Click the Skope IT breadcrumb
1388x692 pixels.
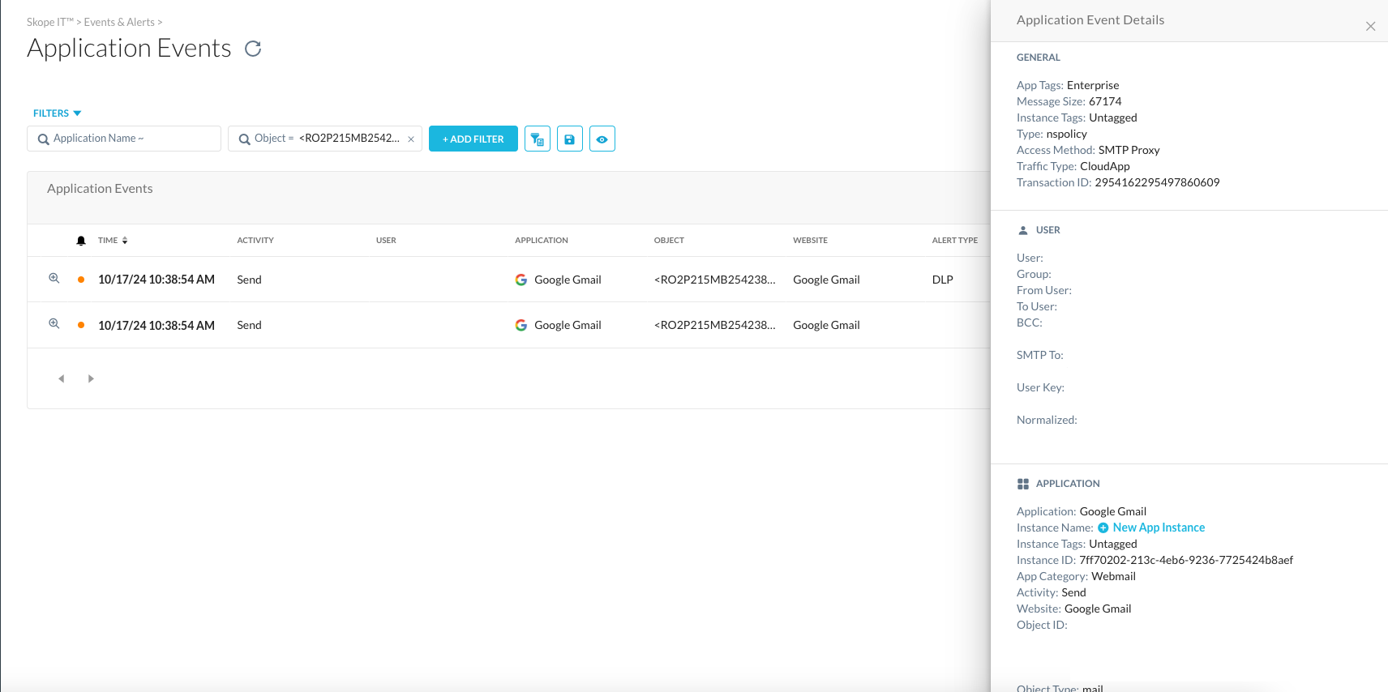[x=50, y=22]
